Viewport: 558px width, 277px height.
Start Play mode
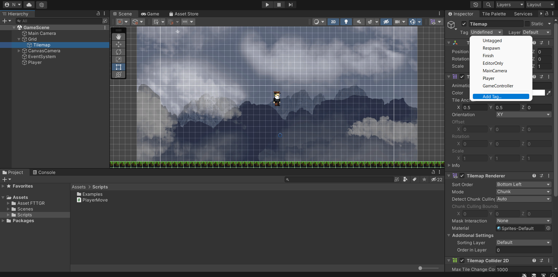tap(267, 5)
